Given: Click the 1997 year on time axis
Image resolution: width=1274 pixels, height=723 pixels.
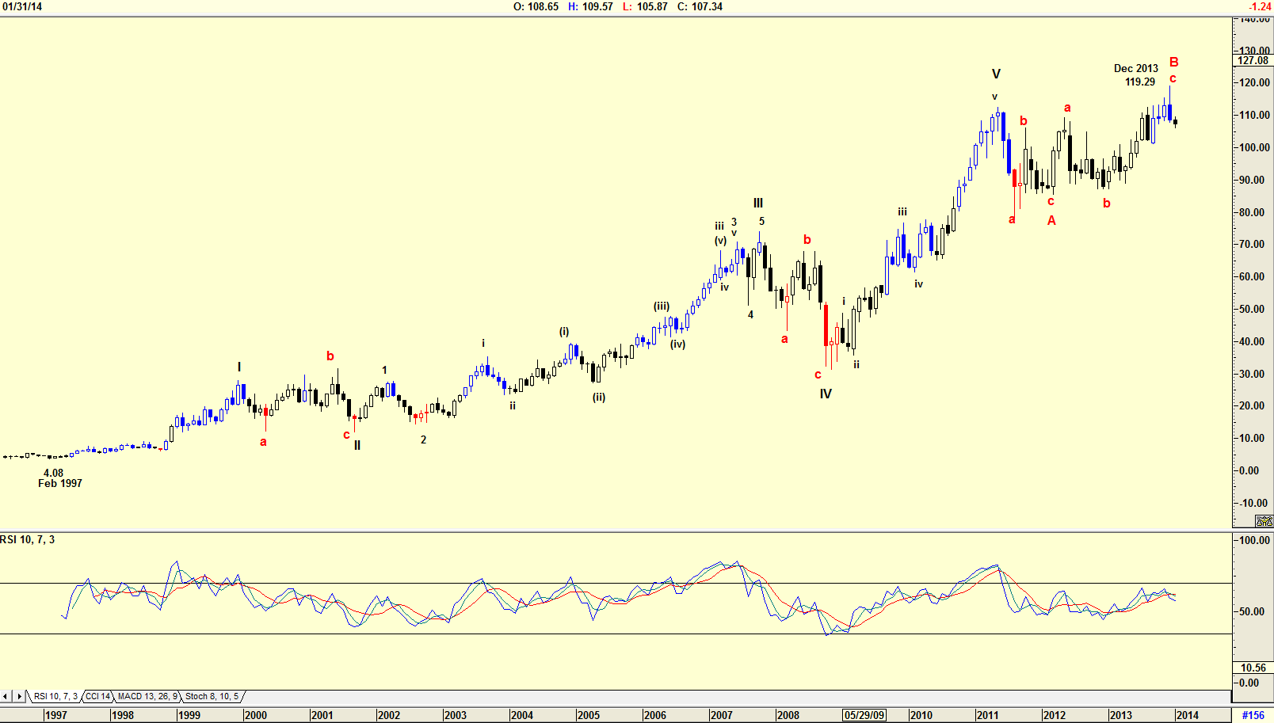Looking at the screenshot, I should (x=55, y=715).
